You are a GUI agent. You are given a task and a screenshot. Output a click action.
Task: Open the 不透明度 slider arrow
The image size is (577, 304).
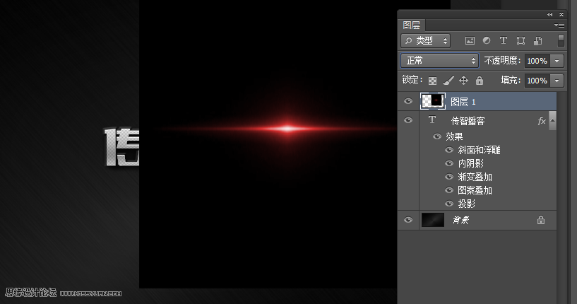[x=557, y=61]
